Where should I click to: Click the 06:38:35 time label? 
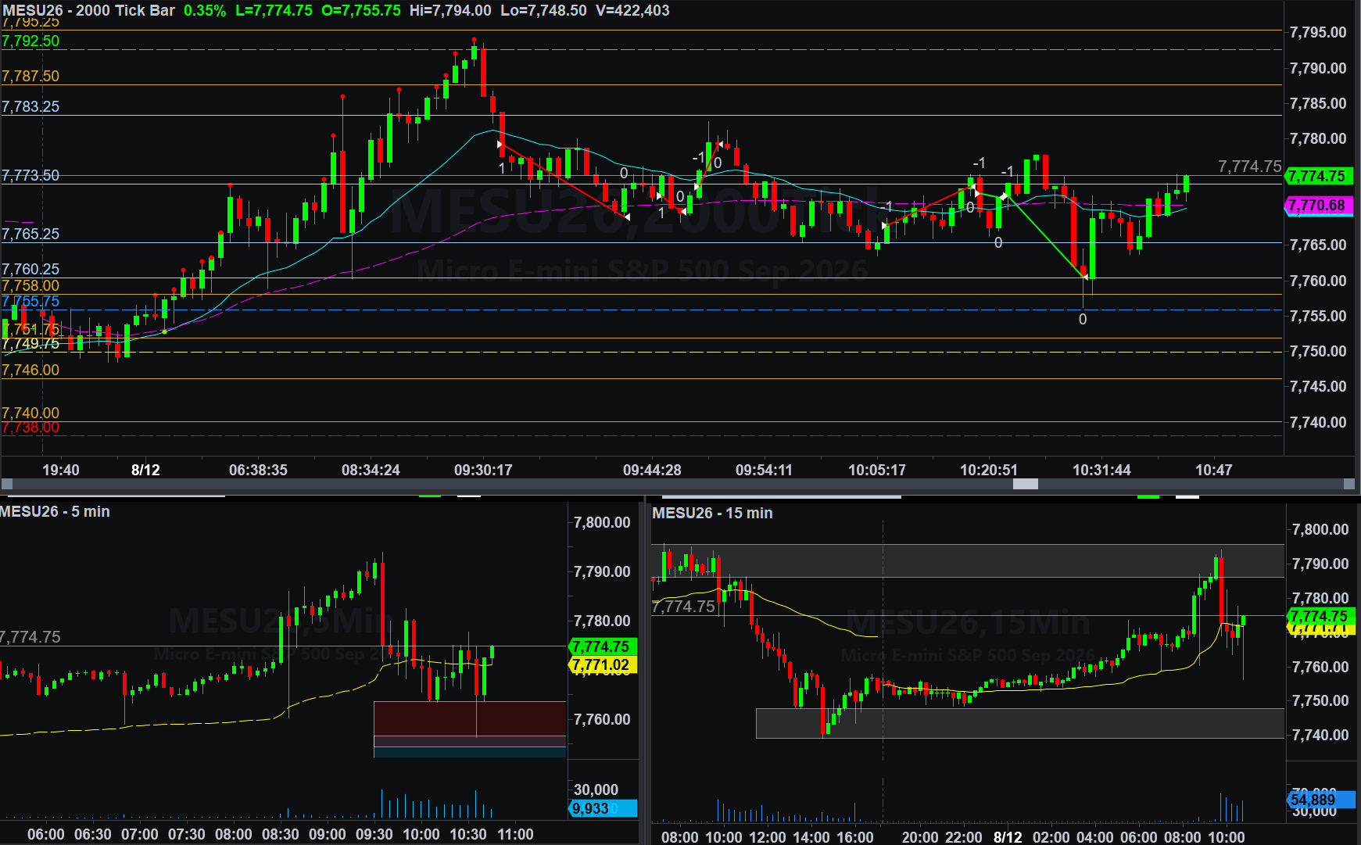[258, 470]
